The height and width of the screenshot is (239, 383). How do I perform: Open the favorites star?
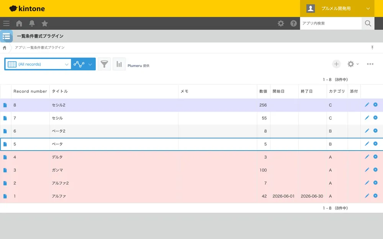[44, 23]
